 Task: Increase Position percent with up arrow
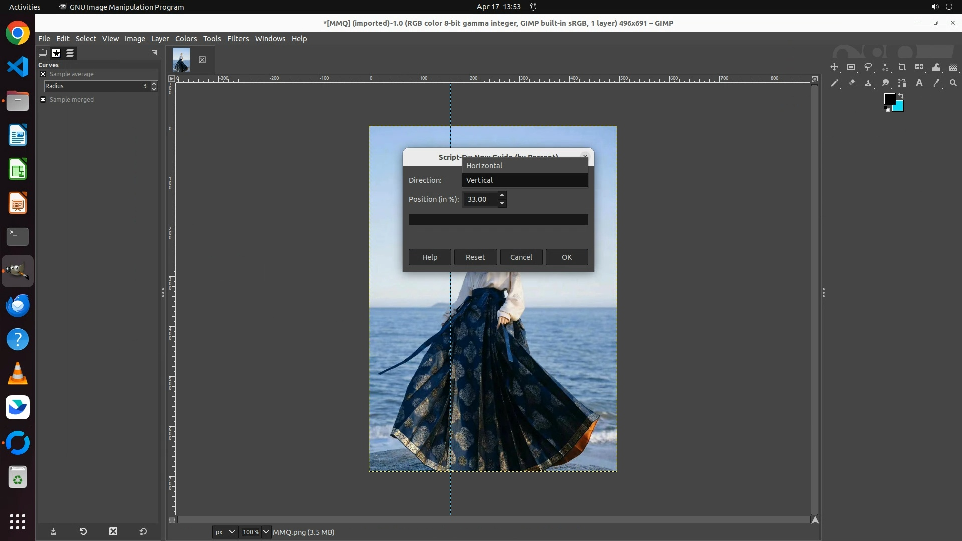click(502, 195)
